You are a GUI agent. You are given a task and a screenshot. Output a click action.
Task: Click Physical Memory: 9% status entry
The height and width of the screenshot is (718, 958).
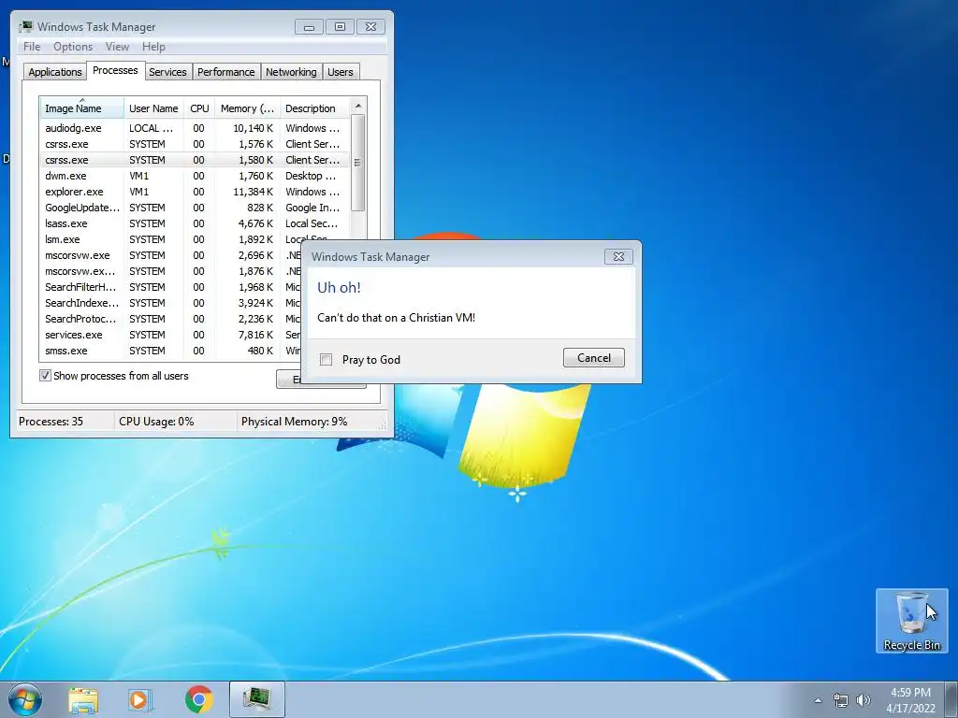coord(294,422)
